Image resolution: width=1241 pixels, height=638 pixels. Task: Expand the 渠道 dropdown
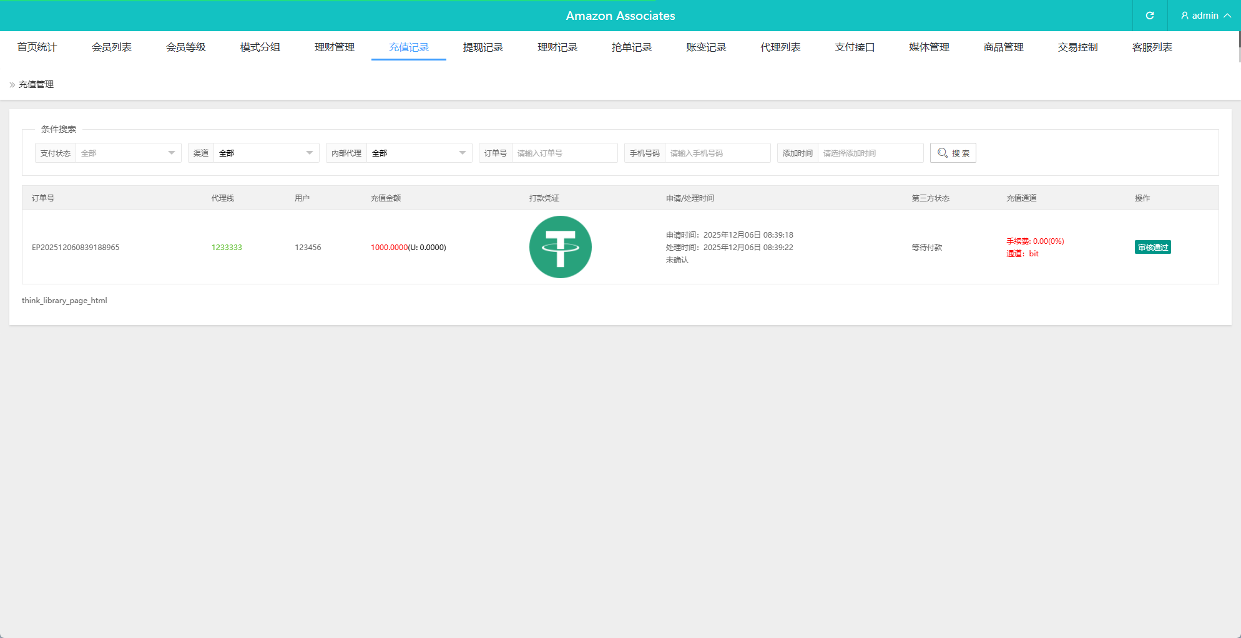tap(266, 153)
